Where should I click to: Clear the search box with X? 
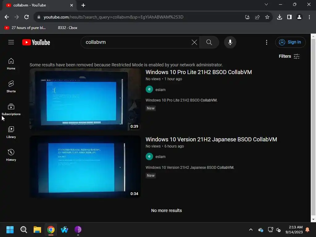tap(194, 42)
